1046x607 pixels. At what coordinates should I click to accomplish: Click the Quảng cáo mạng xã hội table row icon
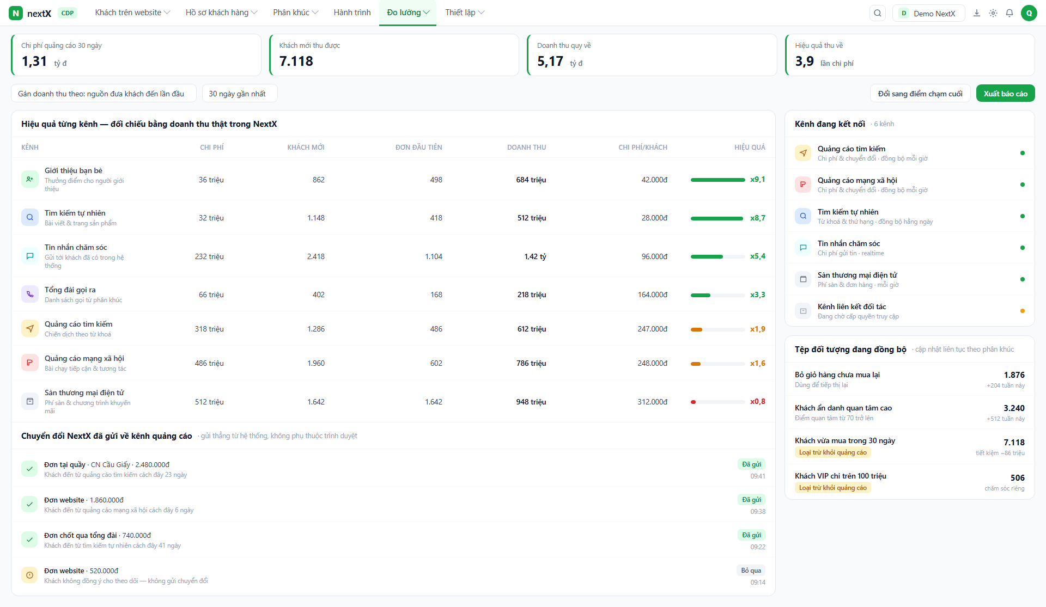[30, 363]
